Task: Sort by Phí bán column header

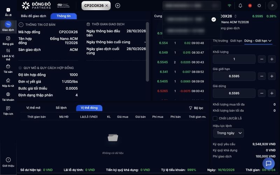Action: click(176, 117)
